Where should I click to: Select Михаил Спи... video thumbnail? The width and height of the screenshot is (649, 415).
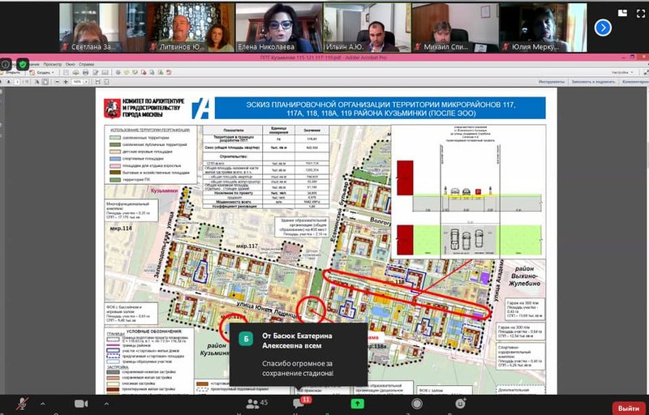click(455, 28)
